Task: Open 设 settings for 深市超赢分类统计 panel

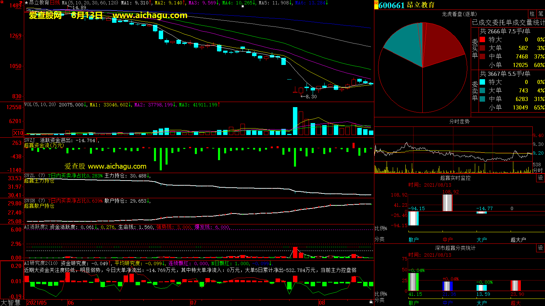Action: [x=540, y=248]
